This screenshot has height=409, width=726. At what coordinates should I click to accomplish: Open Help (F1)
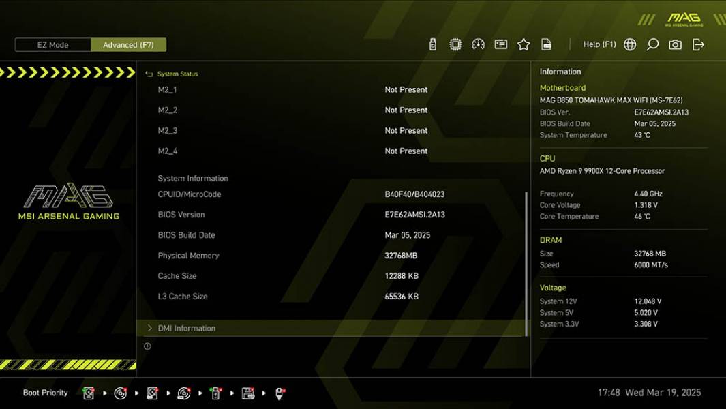tap(600, 44)
